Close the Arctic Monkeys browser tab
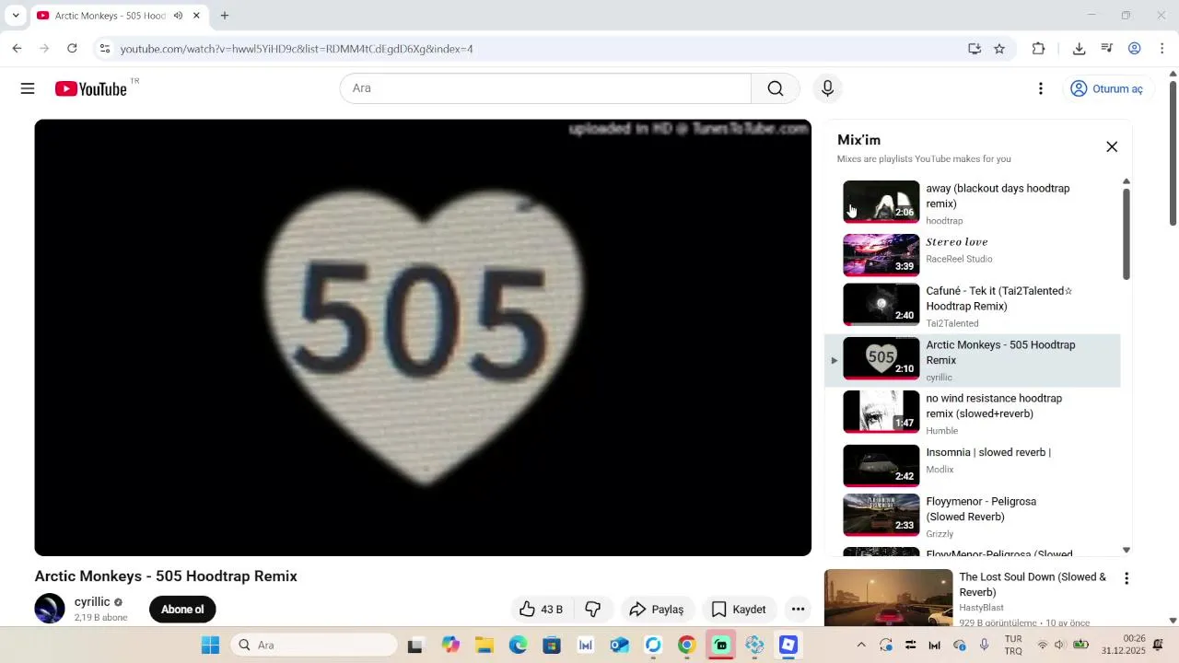Viewport: 1179px width, 663px height. coord(196,16)
